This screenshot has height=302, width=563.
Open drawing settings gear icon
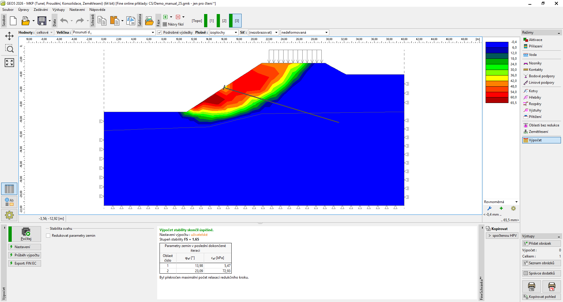tap(9, 215)
